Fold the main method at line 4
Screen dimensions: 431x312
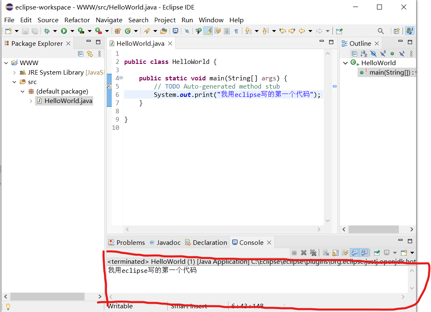pyautogui.click(x=121, y=78)
